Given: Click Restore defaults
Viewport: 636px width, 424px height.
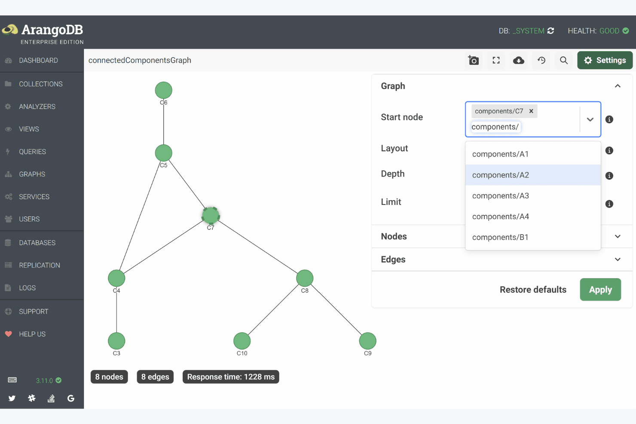Looking at the screenshot, I should pos(533,290).
